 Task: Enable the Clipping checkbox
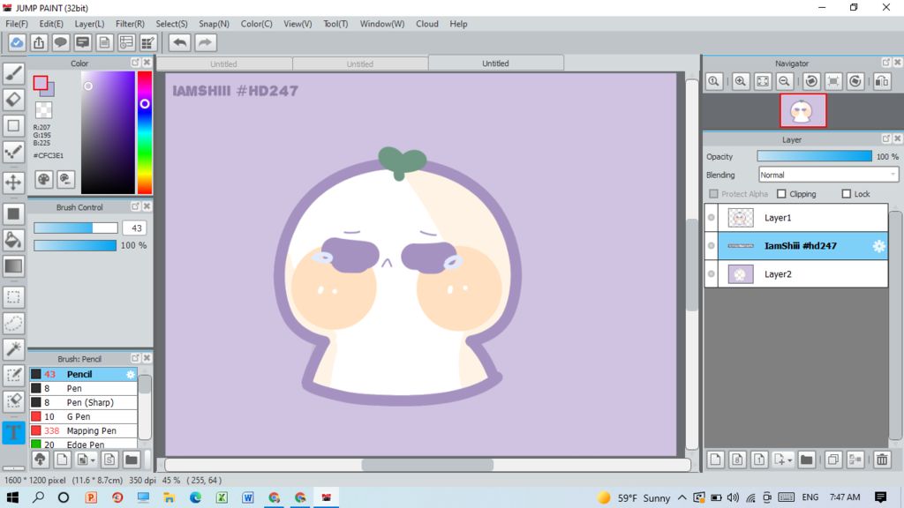click(x=782, y=194)
